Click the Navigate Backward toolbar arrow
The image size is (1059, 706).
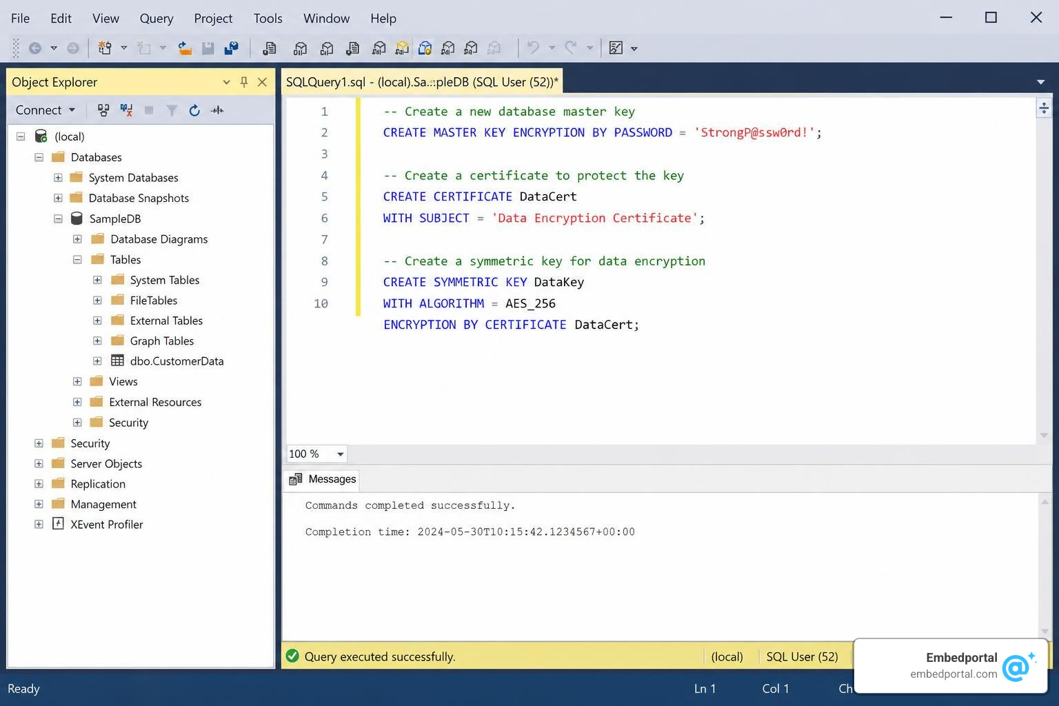click(x=35, y=48)
